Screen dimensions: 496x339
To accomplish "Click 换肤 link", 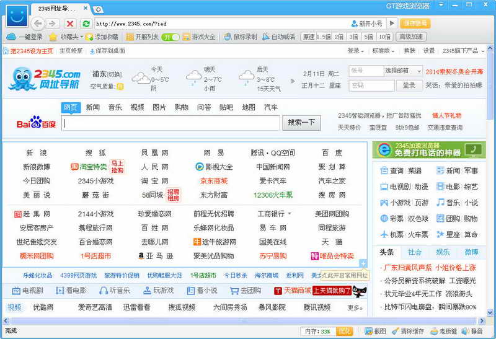I will coord(409,51).
